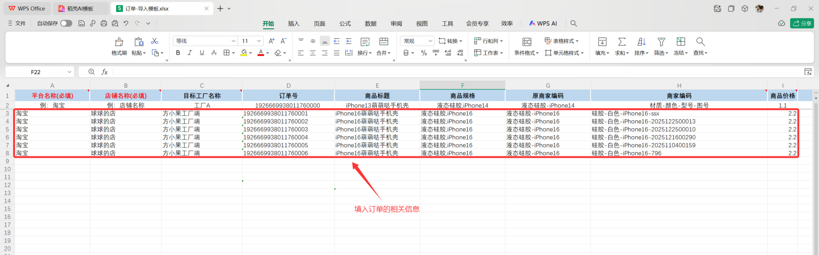Open the WPS AI button
This screenshot has height=255, width=819.
click(x=543, y=23)
